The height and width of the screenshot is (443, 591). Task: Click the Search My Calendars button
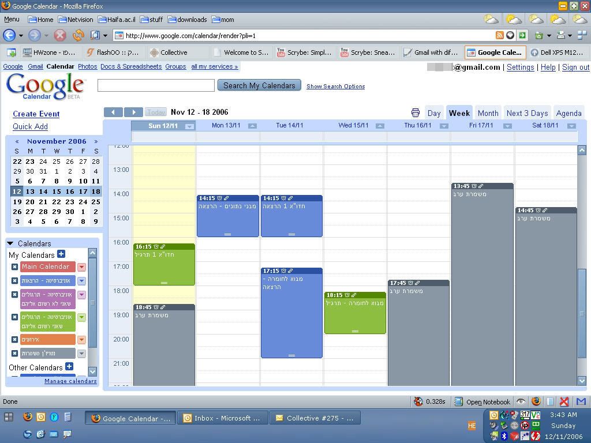click(259, 85)
